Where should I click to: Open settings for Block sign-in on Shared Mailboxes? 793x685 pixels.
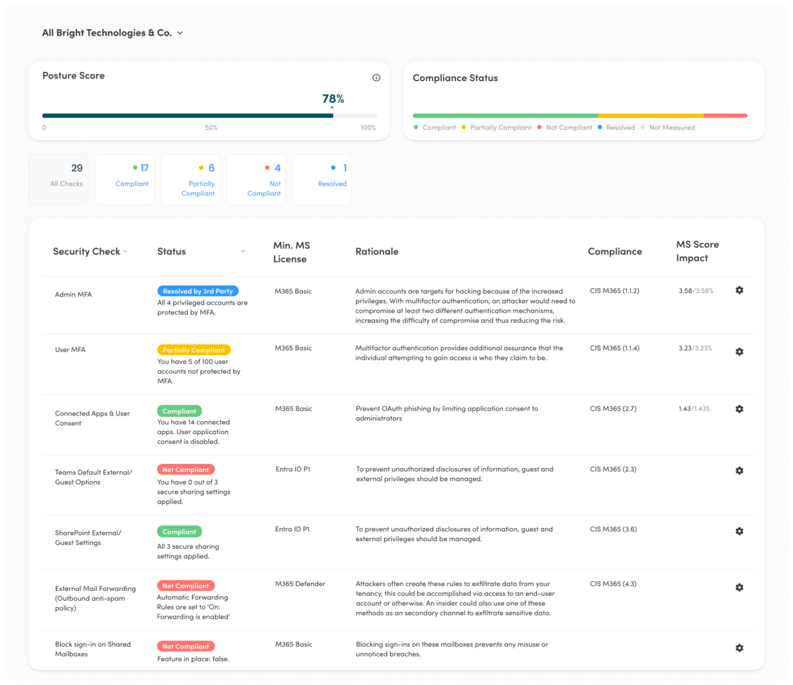739,648
